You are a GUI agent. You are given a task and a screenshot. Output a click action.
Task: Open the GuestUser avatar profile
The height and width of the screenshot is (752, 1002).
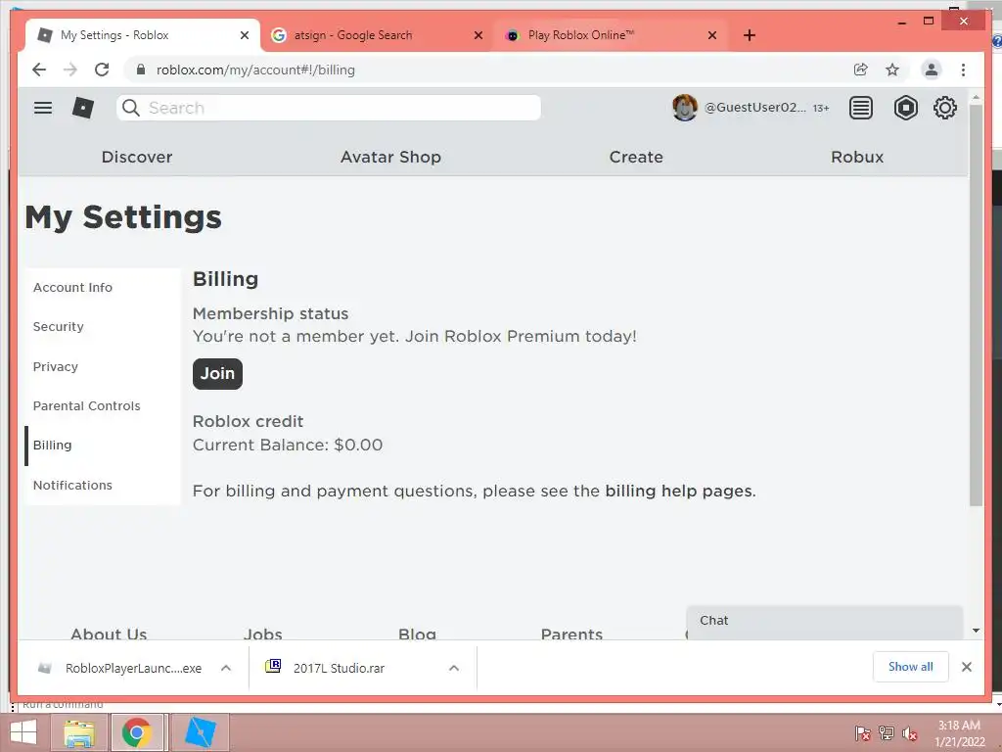click(x=684, y=108)
